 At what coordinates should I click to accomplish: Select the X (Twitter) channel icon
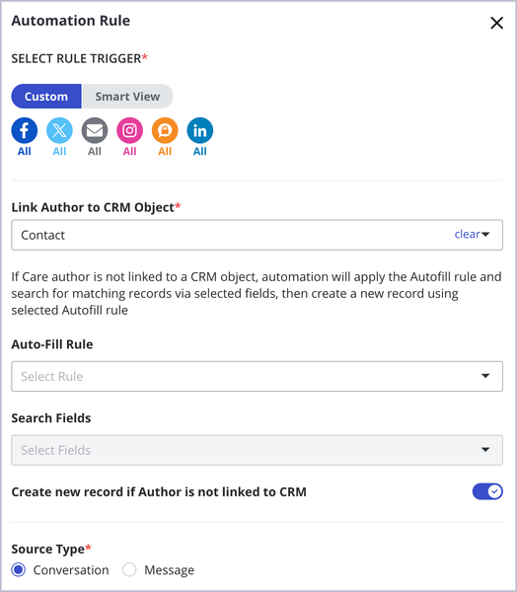tap(59, 130)
